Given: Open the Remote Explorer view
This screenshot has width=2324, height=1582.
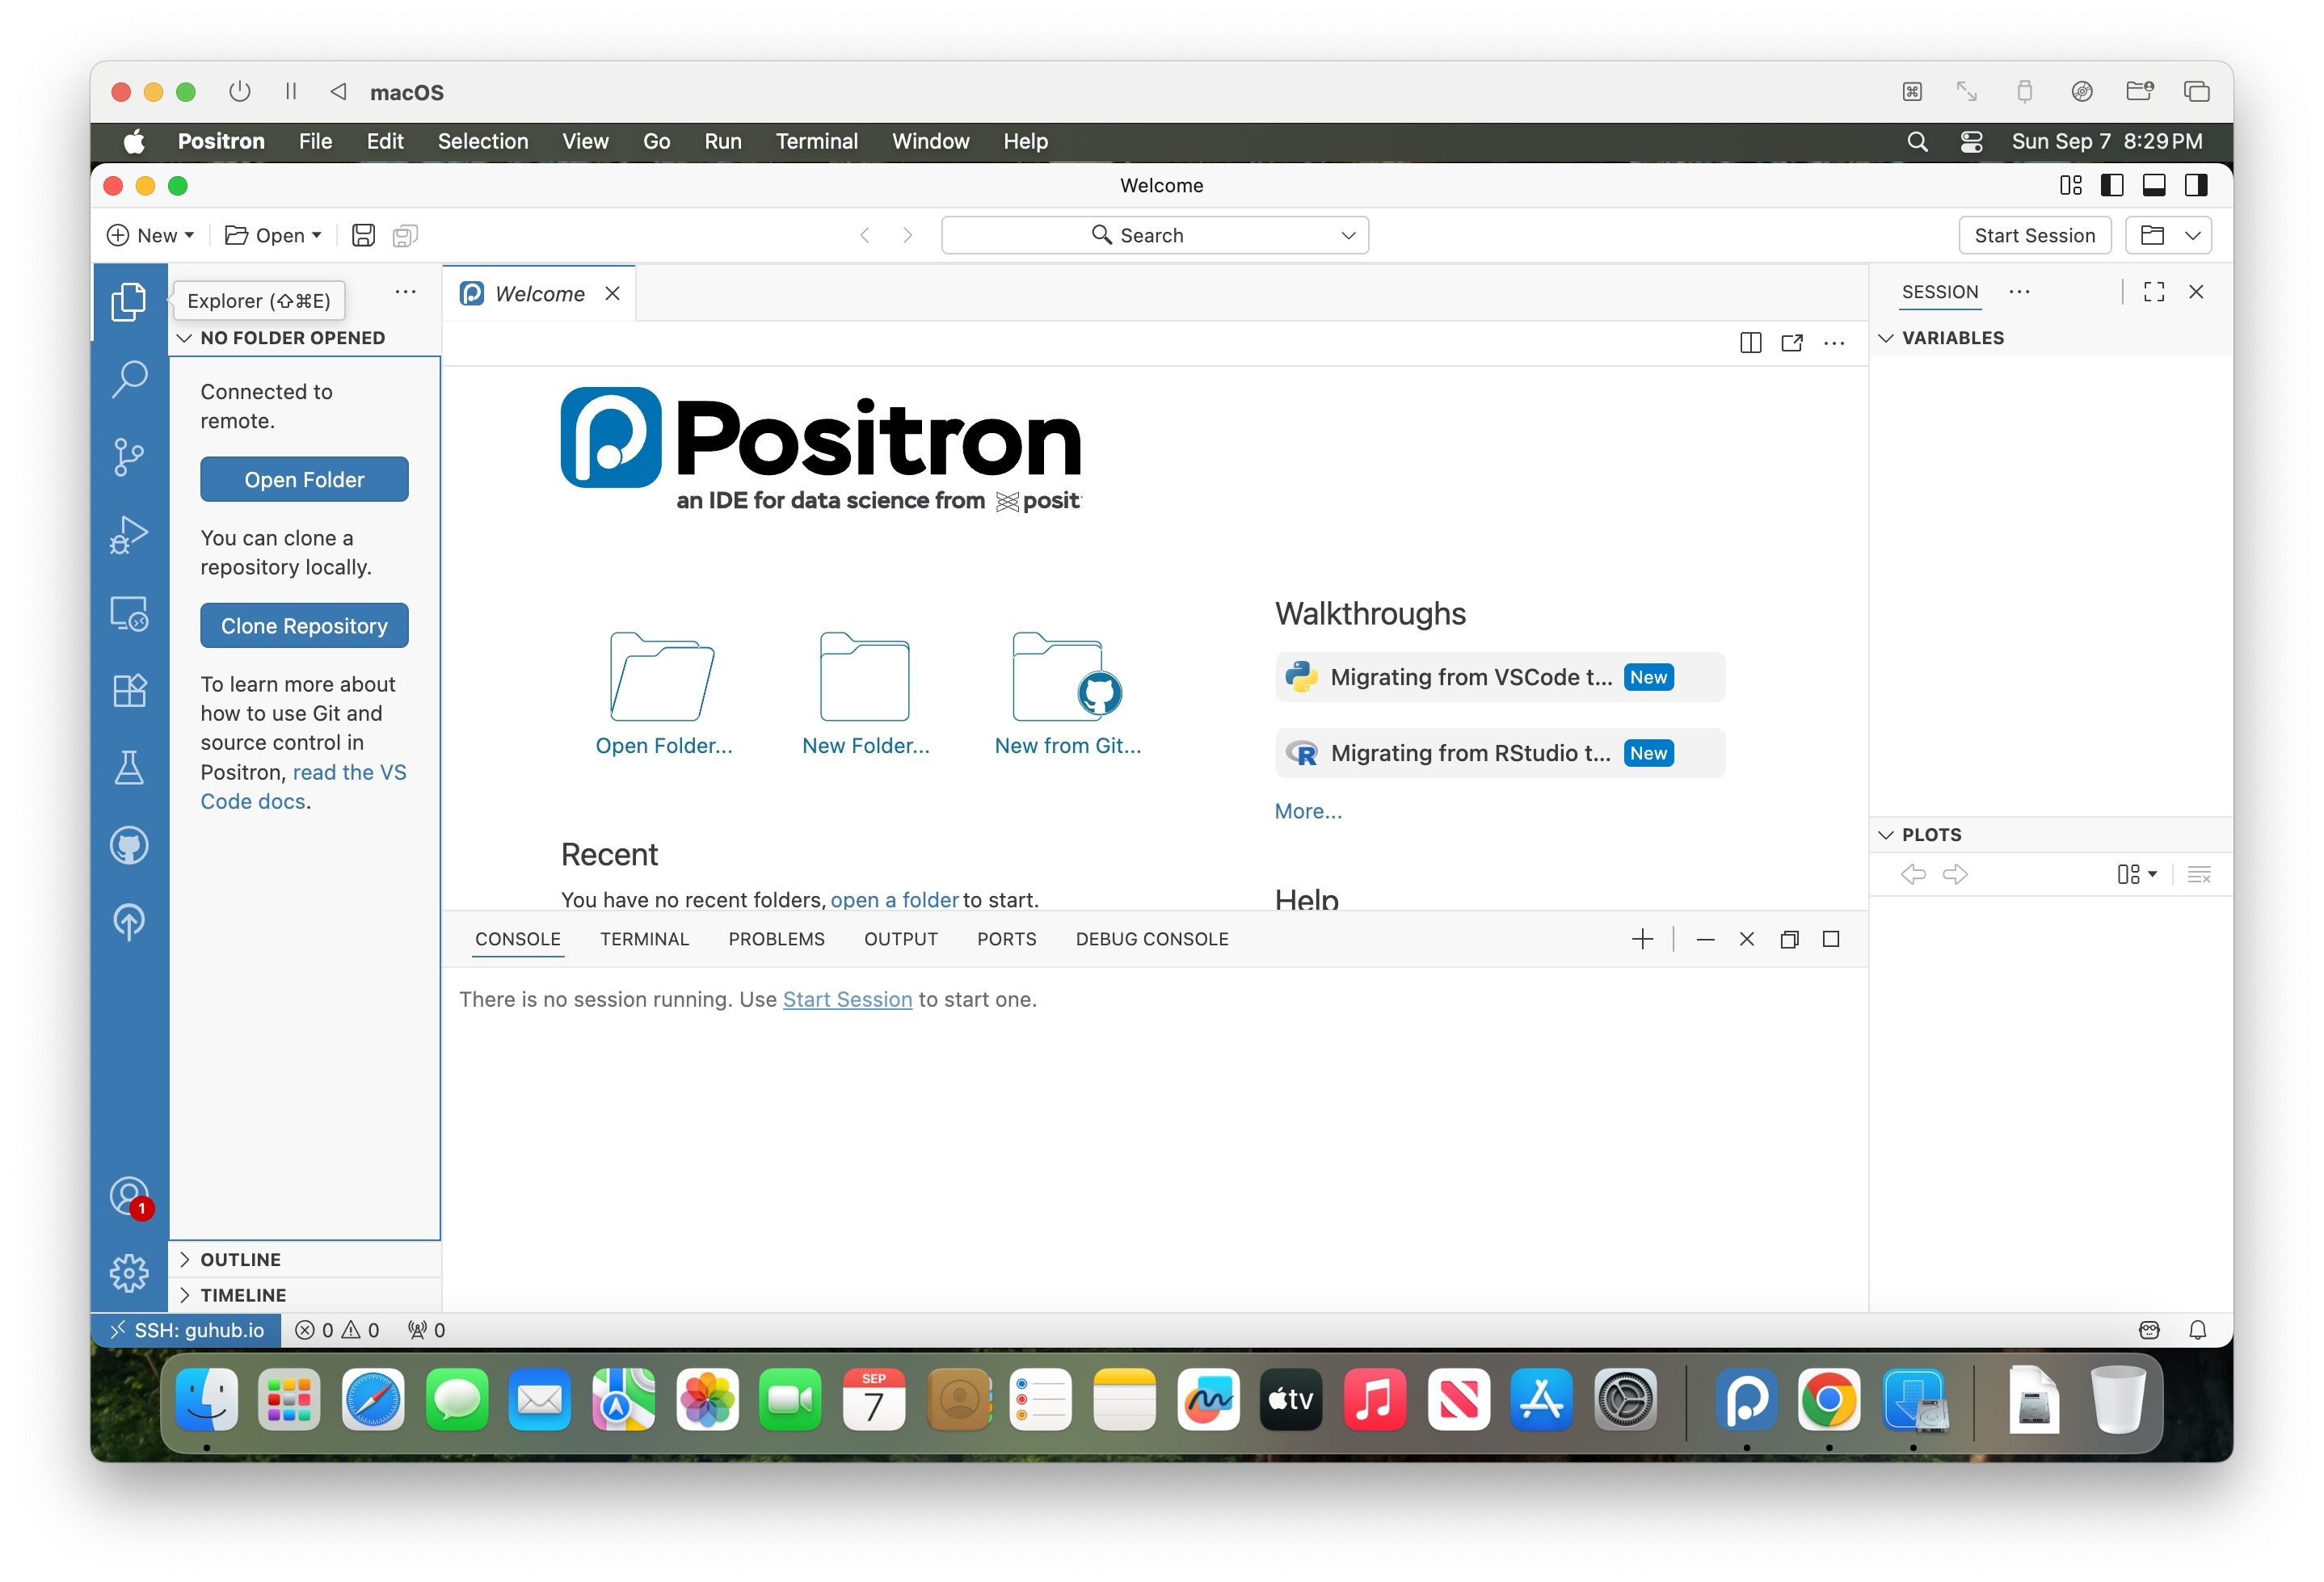Looking at the screenshot, I should (129, 613).
